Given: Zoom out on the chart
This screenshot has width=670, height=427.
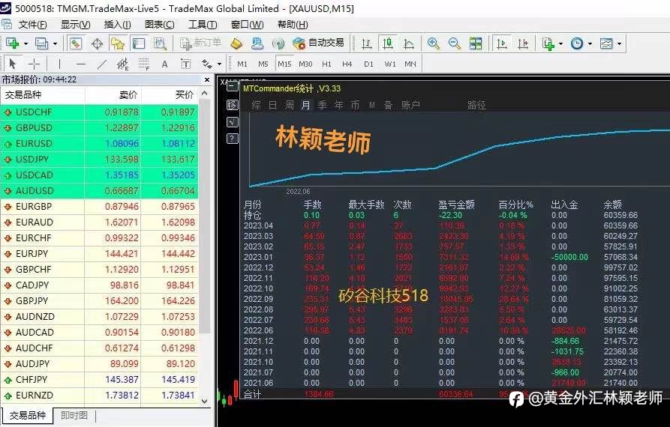Looking at the screenshot, I should 454,43.
